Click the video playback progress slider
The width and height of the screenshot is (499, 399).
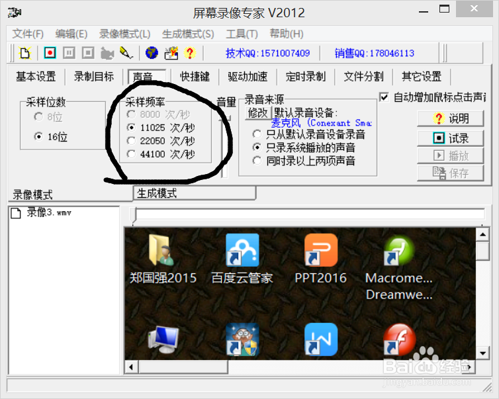coord(308,214)
